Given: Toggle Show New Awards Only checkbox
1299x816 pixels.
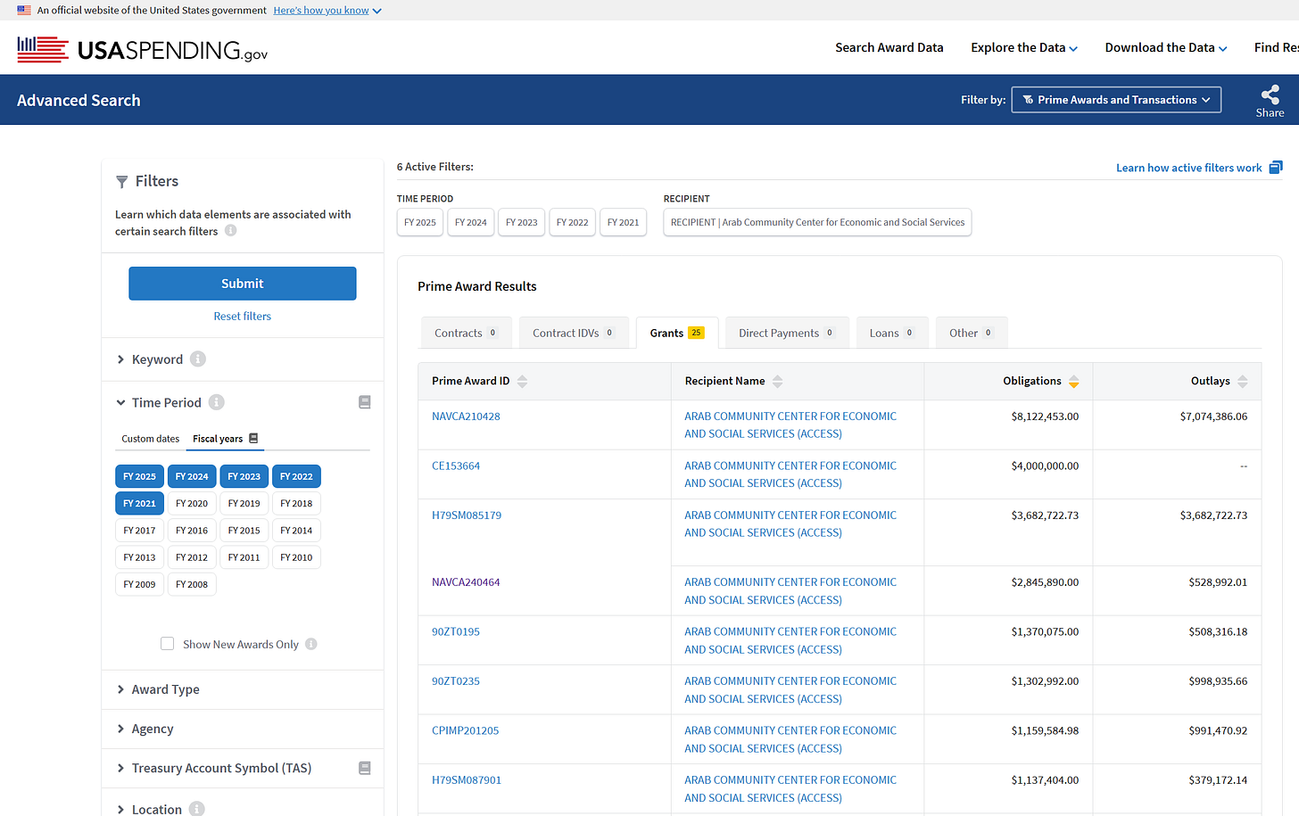Looking at the screenshot, I should (167, 643).
